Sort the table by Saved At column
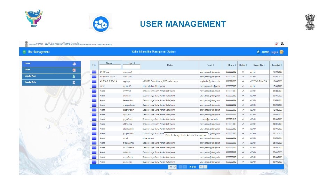 (x=277, y=65)
